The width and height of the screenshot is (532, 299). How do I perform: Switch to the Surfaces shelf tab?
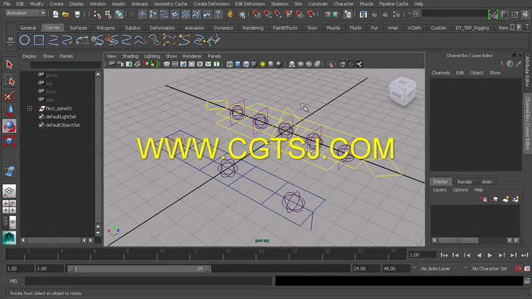[x=78, y=28]
